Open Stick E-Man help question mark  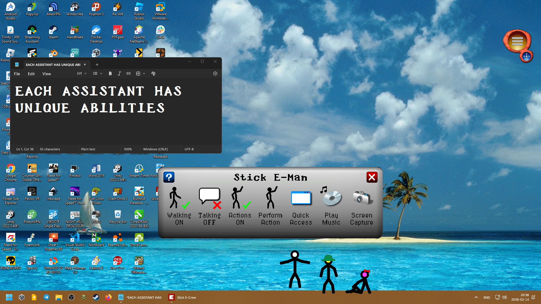click(x=169, y=177)
